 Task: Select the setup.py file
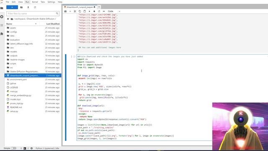pos(33,111)
